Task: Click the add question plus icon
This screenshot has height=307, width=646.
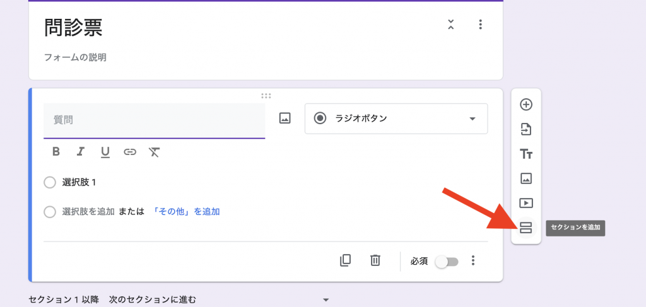Action: pos(526,105)
